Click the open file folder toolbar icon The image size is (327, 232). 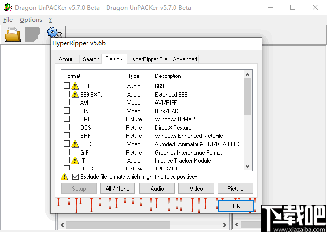[x=13, y=35]
